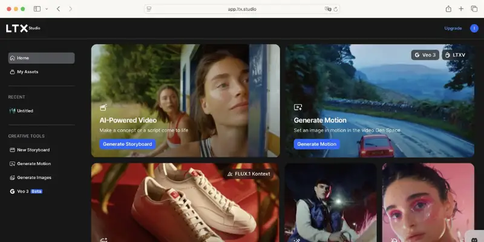This screenshot has width=484, height=242.
Task: Click the Upgrade link
Action: (x=453, y=28)
